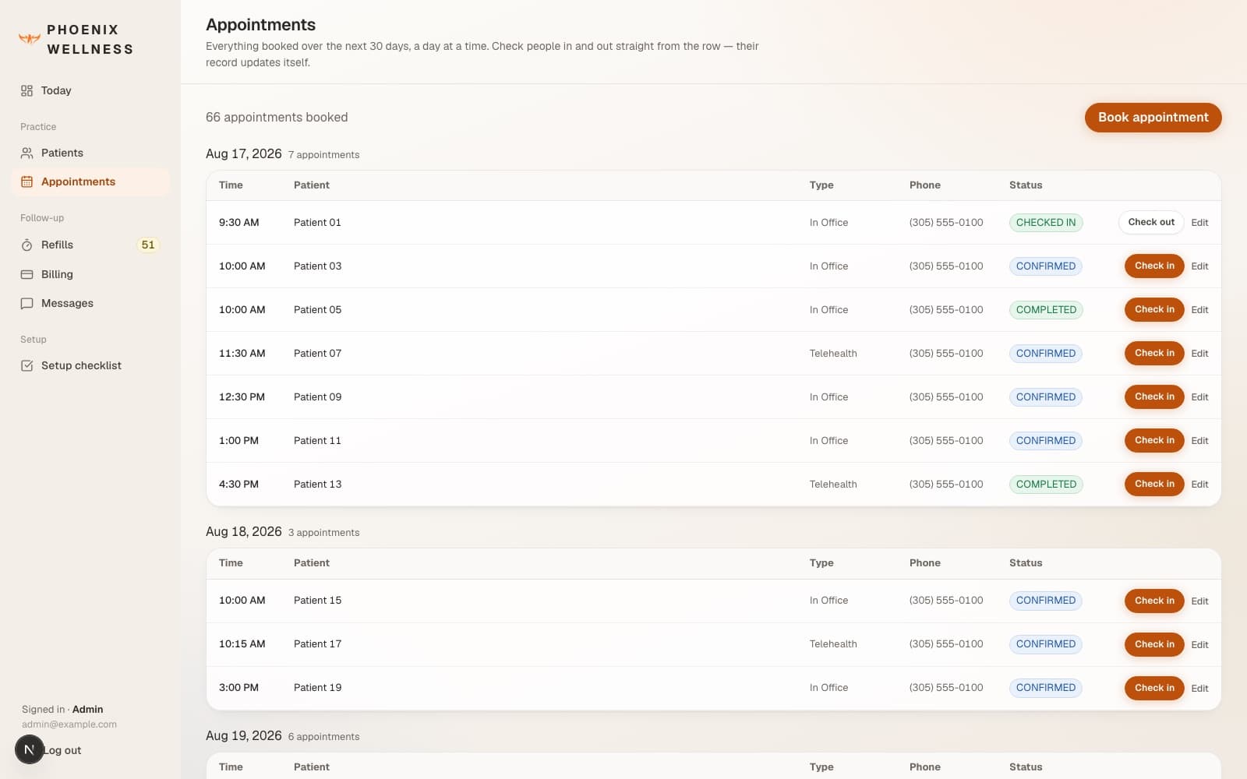1247x779 pixels.
Task: Open the Setup checklist page
Action: [x=90, y=365]
